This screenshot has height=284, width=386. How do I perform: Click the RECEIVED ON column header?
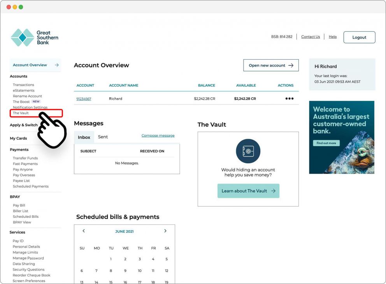point(152,151)
